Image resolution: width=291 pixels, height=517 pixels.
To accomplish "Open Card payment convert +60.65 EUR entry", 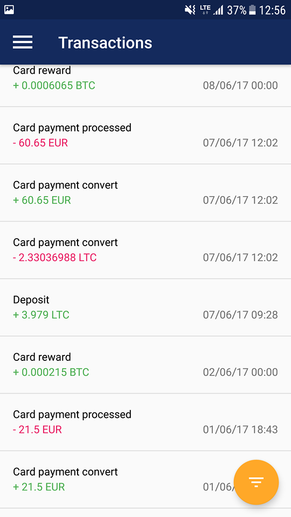I will (145, 193).
